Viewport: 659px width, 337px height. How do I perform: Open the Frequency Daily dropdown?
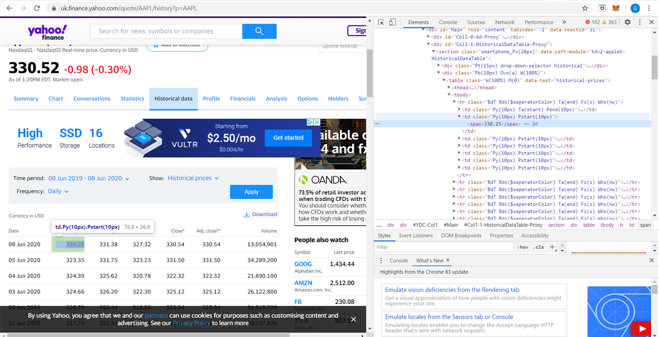coord(58,191)
